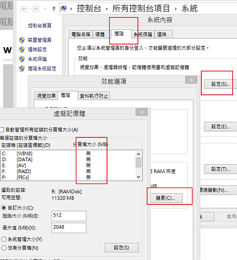Click 控制台 in address breadcrumb
Screen dimensions: 237x260
click(89, 8)
